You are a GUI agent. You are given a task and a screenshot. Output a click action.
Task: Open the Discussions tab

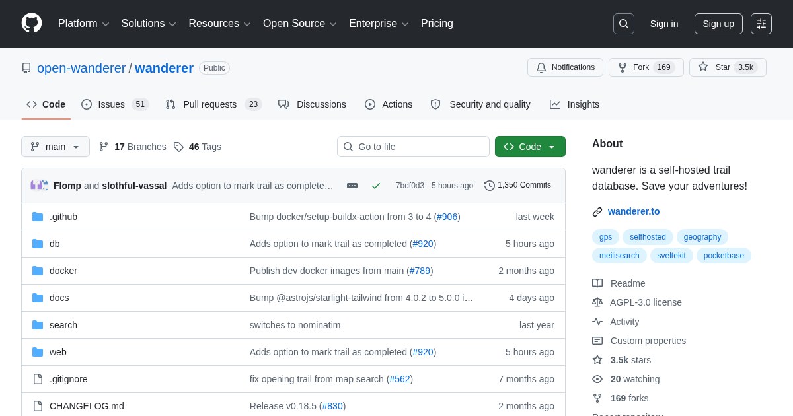coord(312,104)
